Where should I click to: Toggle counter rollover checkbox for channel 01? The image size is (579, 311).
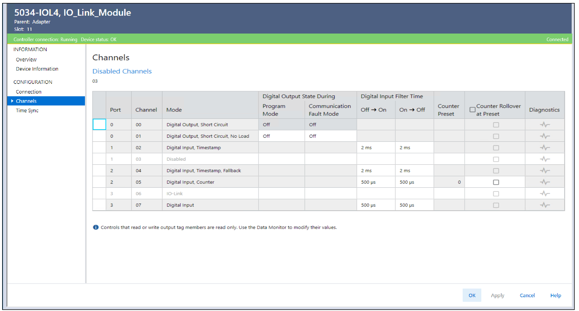click(x=496, y=136)
